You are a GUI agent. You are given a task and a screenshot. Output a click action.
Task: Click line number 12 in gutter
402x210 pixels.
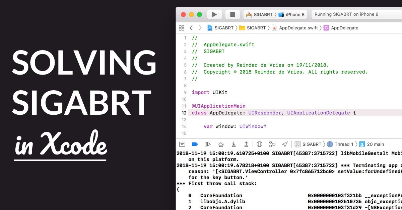tap(184, 113)
